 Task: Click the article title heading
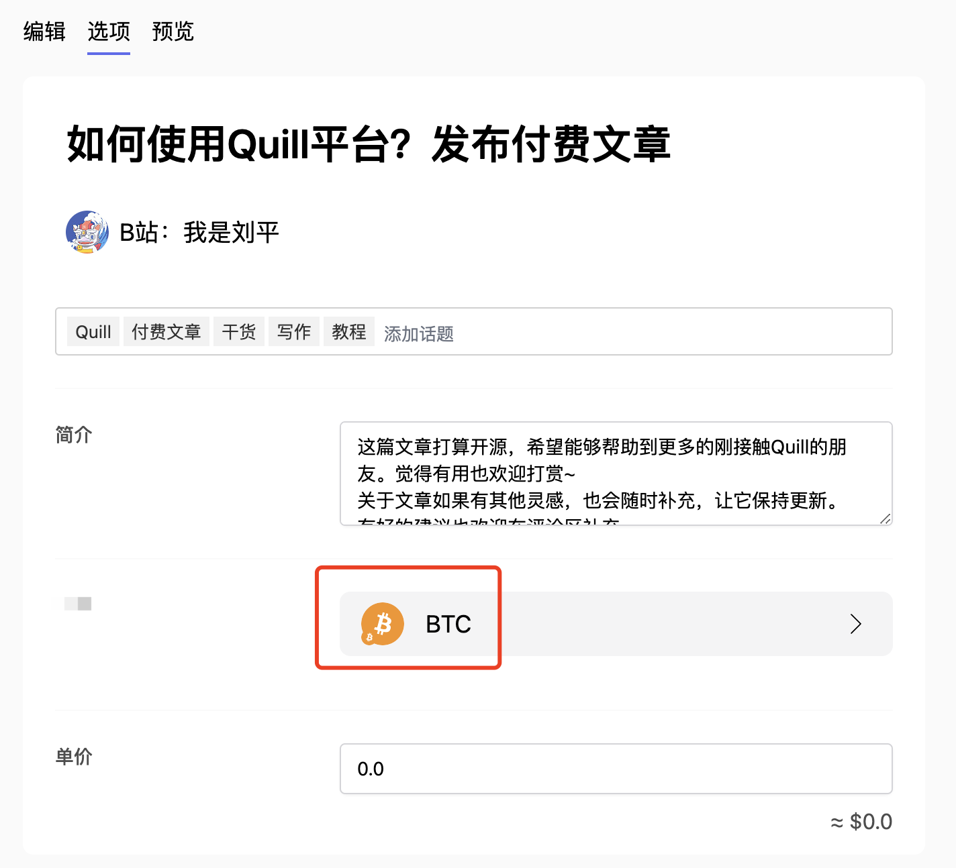(369, 144)
